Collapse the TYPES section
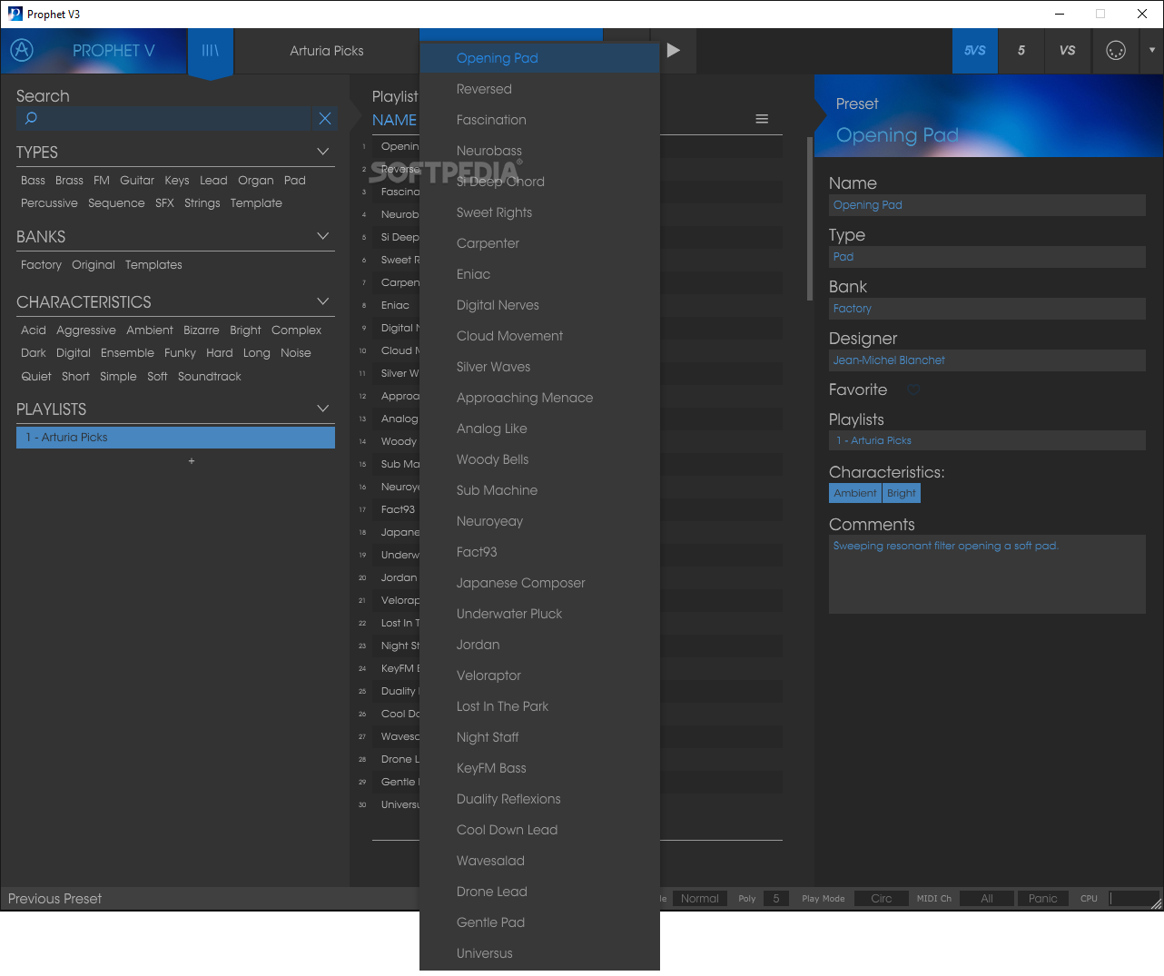The height and width of the screenshot is (976, 1164). (322, 152)
